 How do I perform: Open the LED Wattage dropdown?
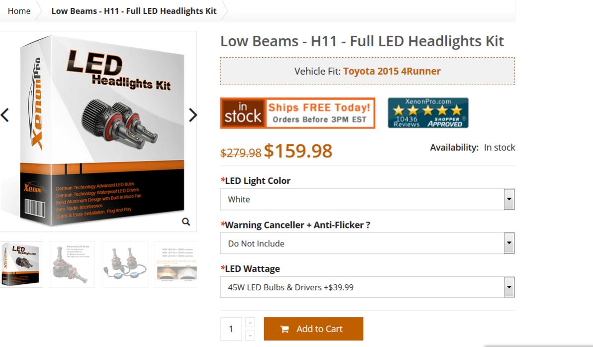[367, 287]
